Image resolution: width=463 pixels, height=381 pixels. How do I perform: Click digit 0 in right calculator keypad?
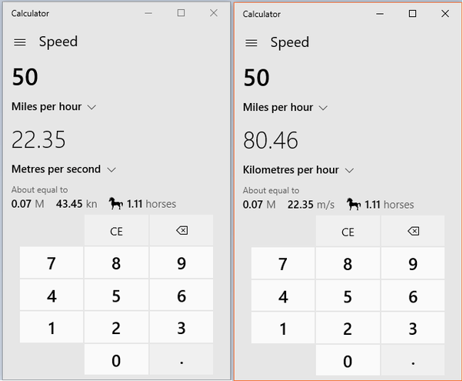(348, 360)
